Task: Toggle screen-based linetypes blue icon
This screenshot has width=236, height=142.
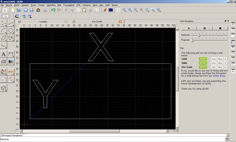Action: click(x=111, y=10)
